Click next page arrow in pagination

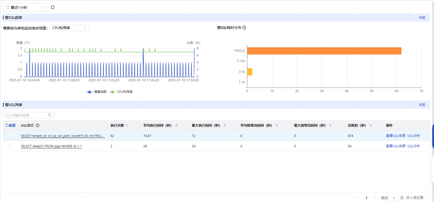click(x=375, y=198)
